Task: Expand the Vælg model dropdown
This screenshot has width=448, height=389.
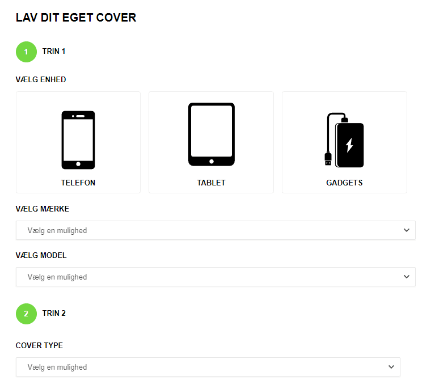Action: [215, 277]
